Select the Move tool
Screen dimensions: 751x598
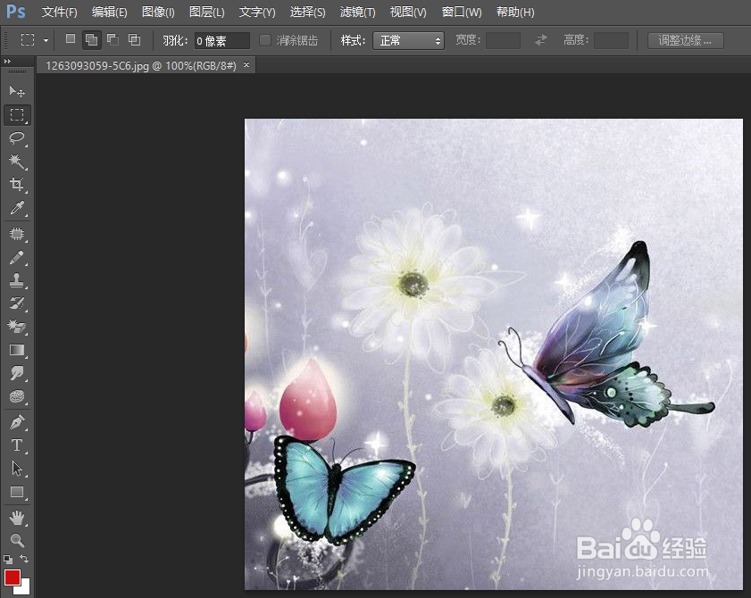[x=17, y=91]
